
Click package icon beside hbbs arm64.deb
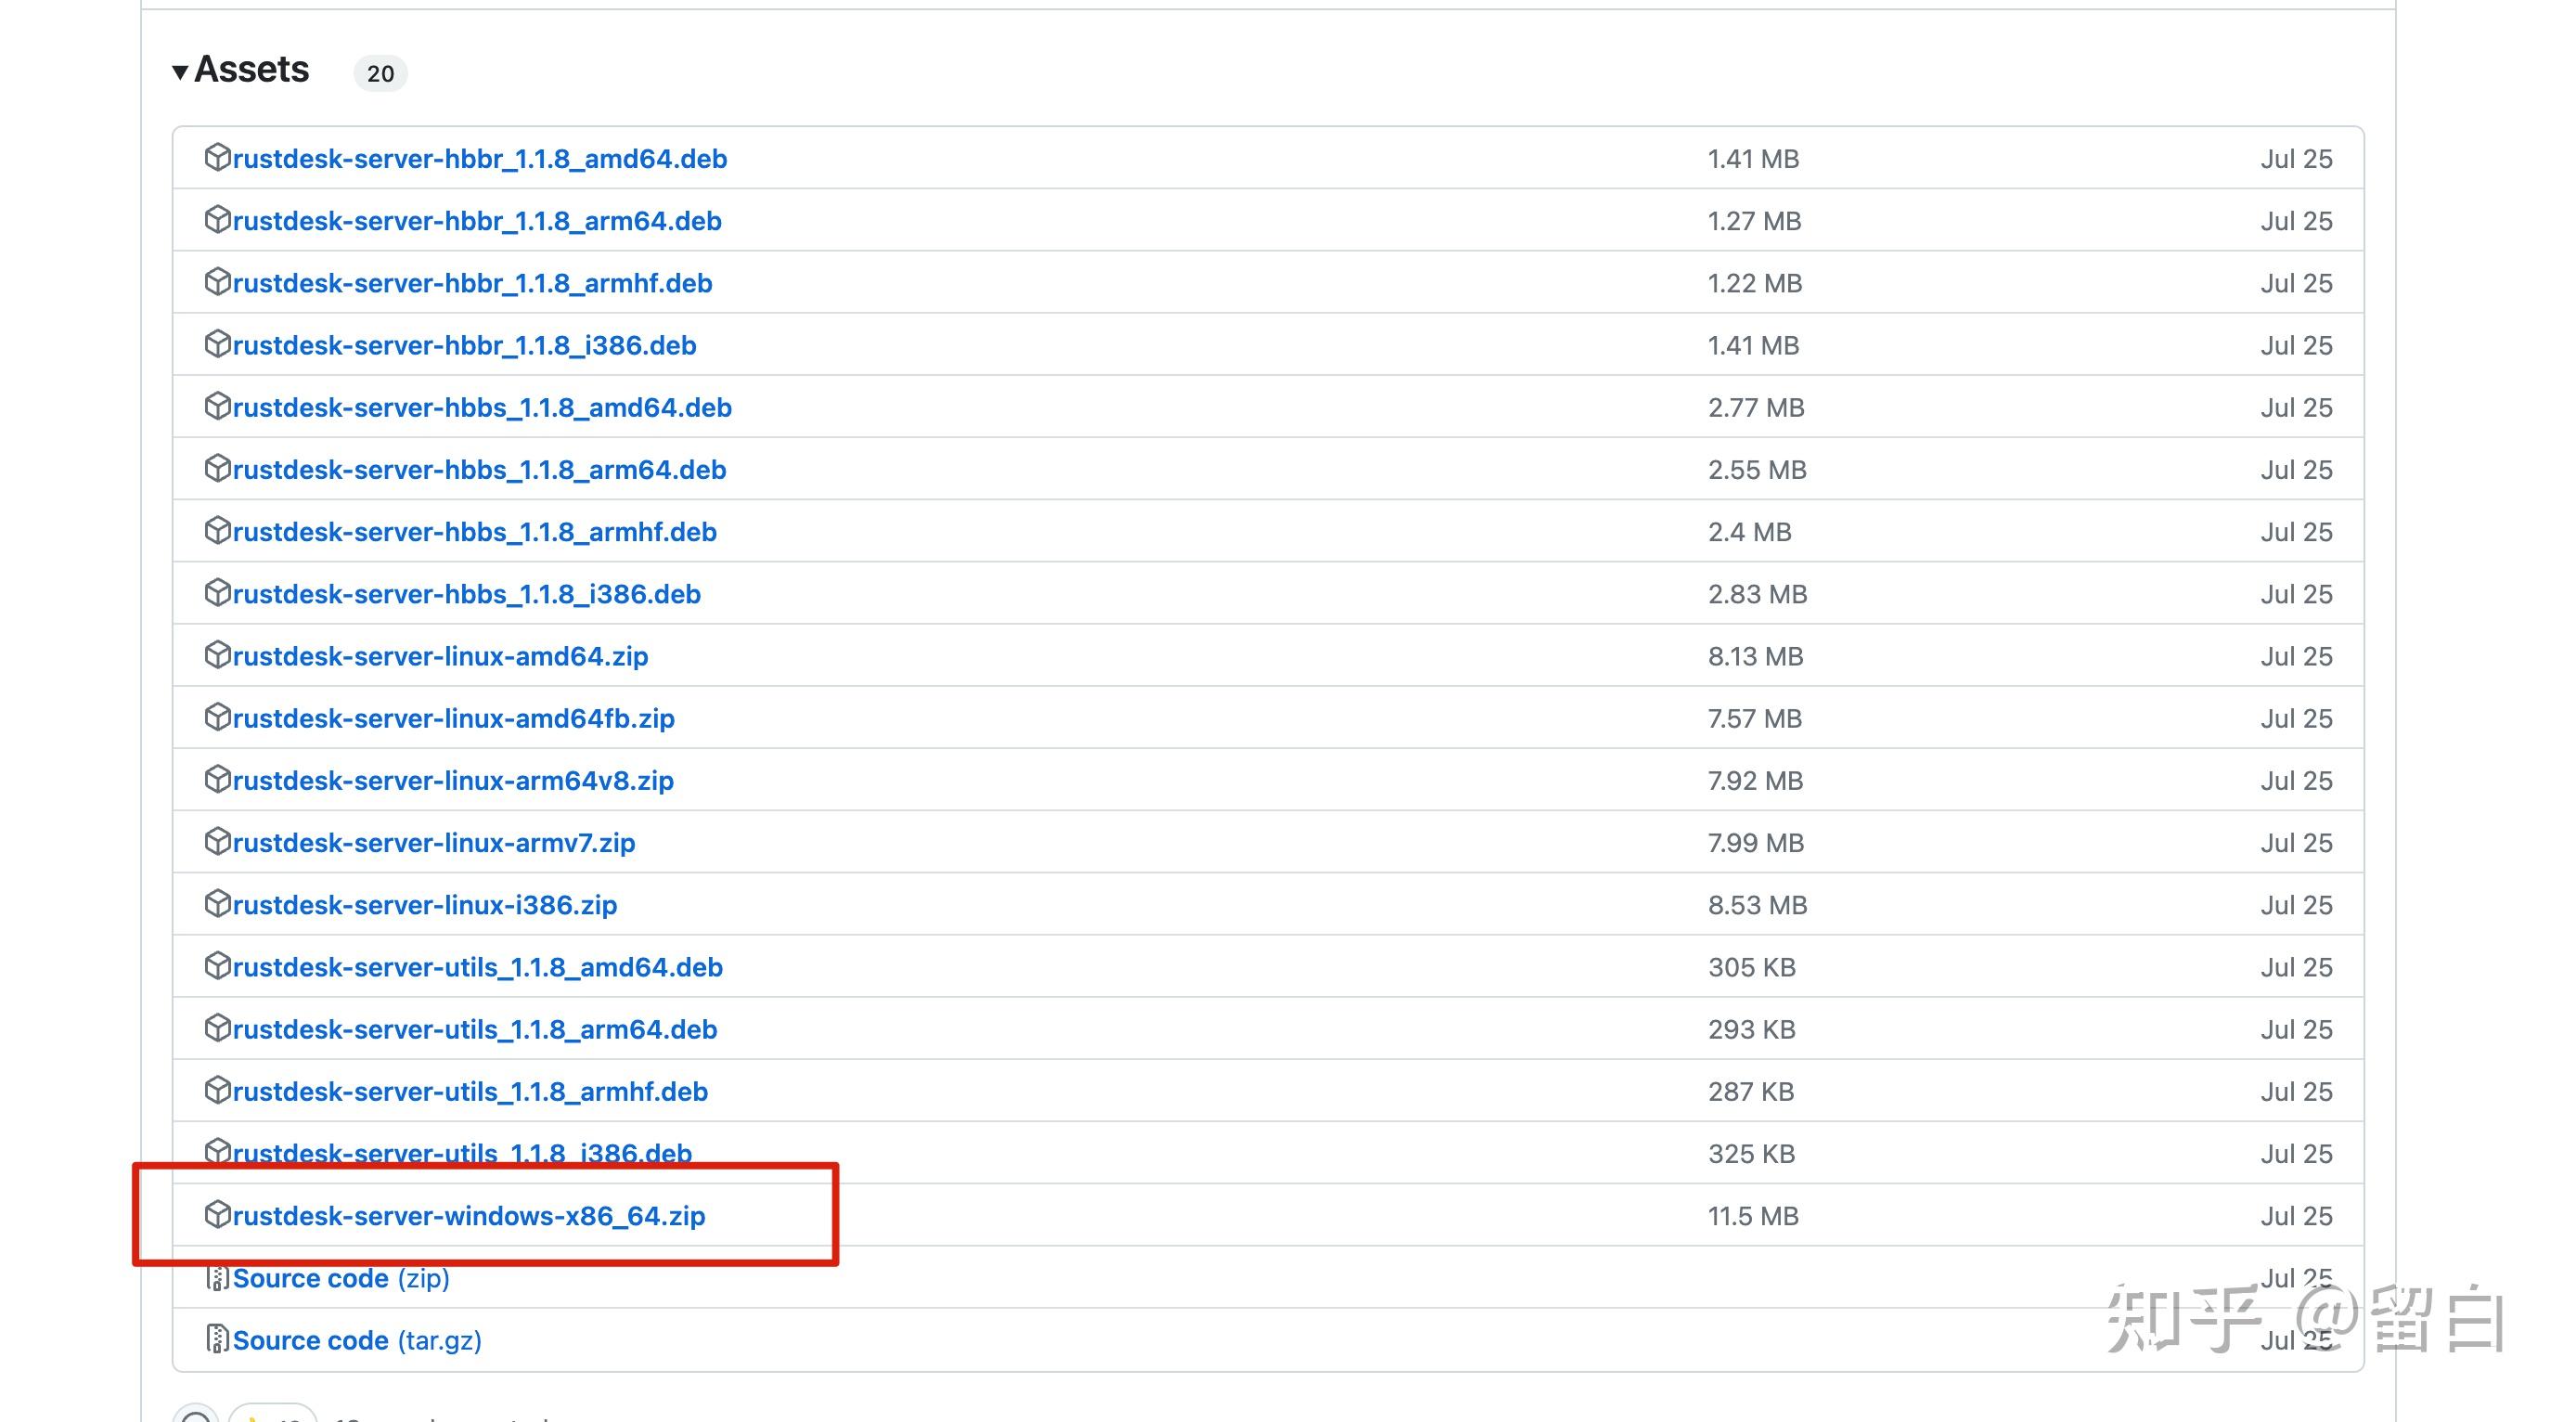[x=217, y=469]
